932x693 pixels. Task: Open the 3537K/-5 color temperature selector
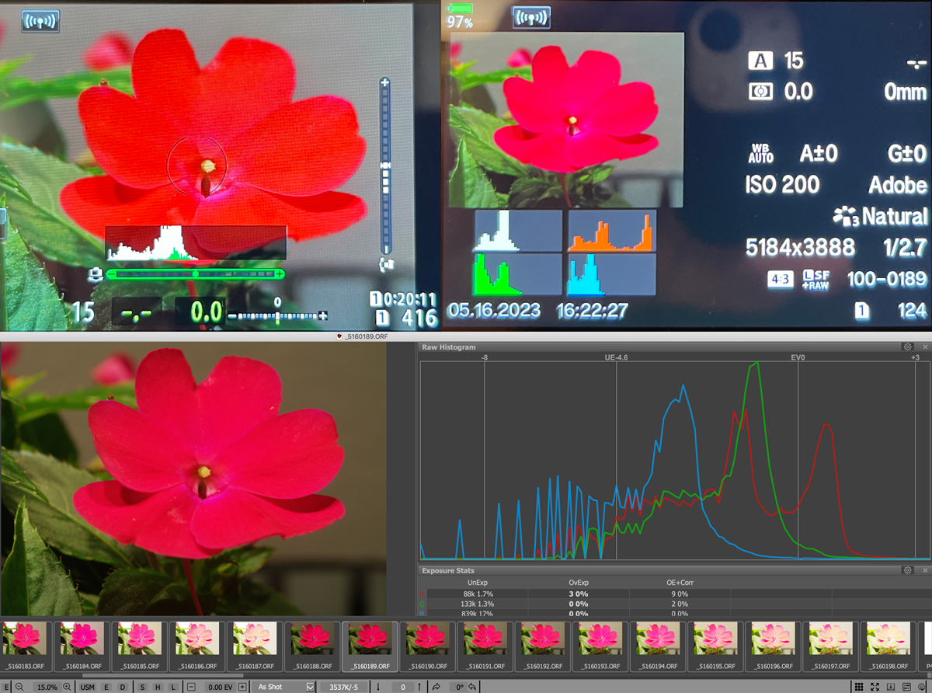pyautogui.click(x=343, y=687)
